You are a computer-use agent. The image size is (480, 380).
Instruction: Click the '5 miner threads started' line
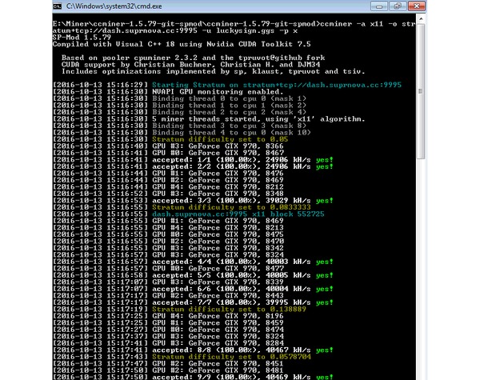click(209, 119)
